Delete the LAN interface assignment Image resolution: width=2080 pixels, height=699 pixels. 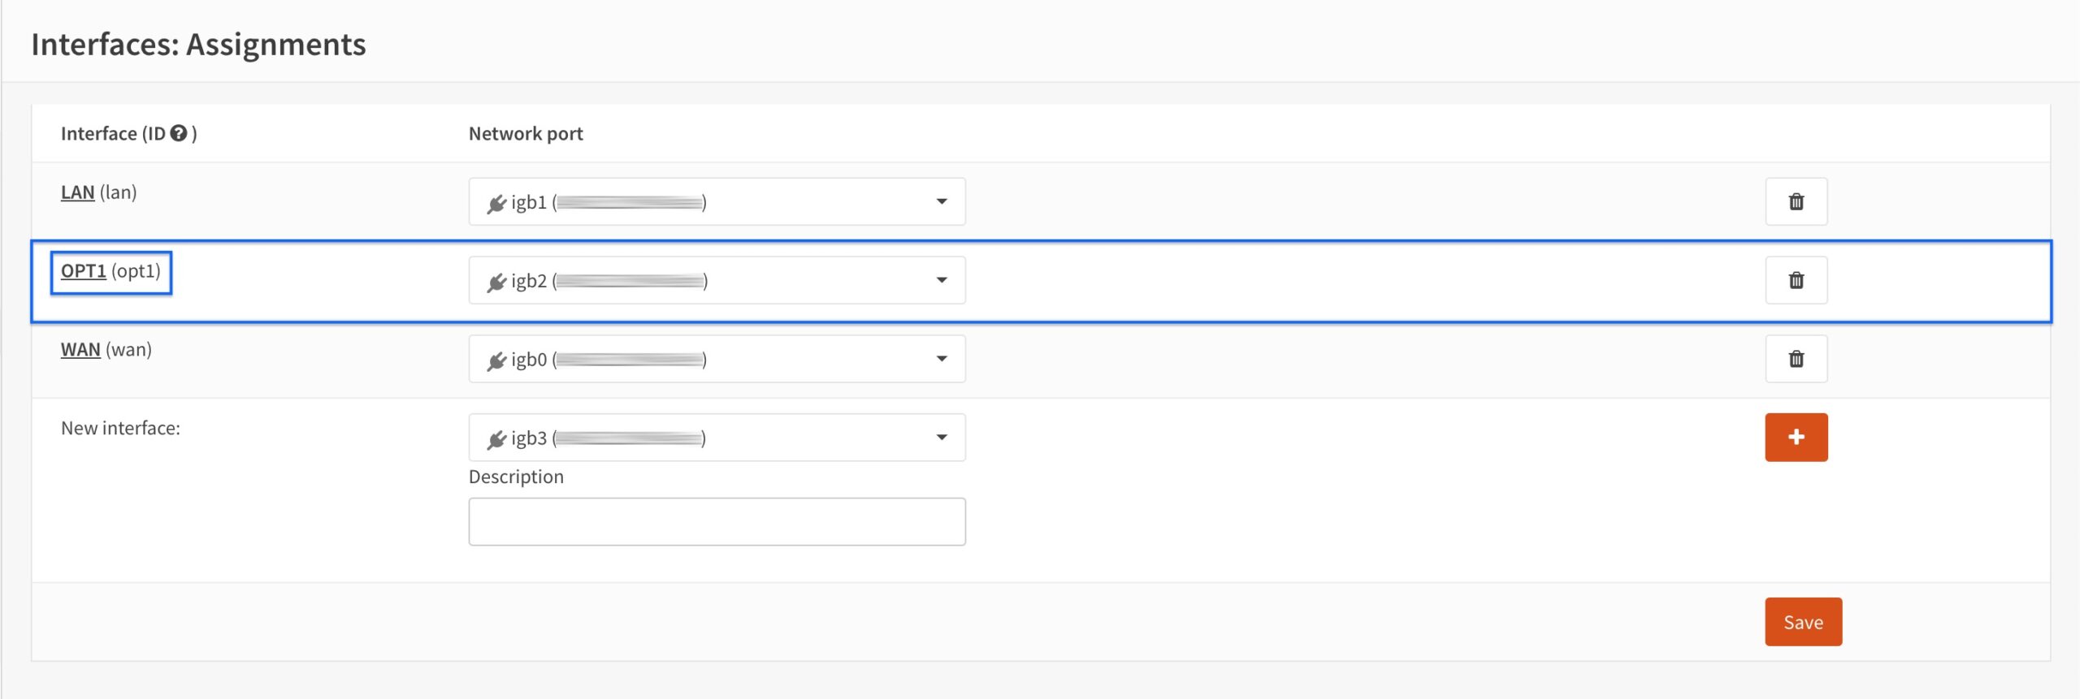click(x=1796, y=201)
